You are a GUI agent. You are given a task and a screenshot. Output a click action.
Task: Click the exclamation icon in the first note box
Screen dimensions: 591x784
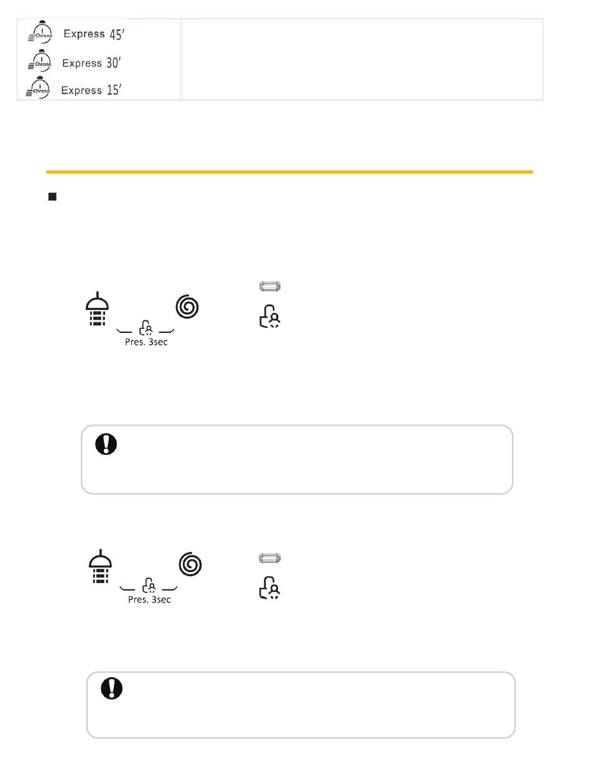[x=107, y=444]
